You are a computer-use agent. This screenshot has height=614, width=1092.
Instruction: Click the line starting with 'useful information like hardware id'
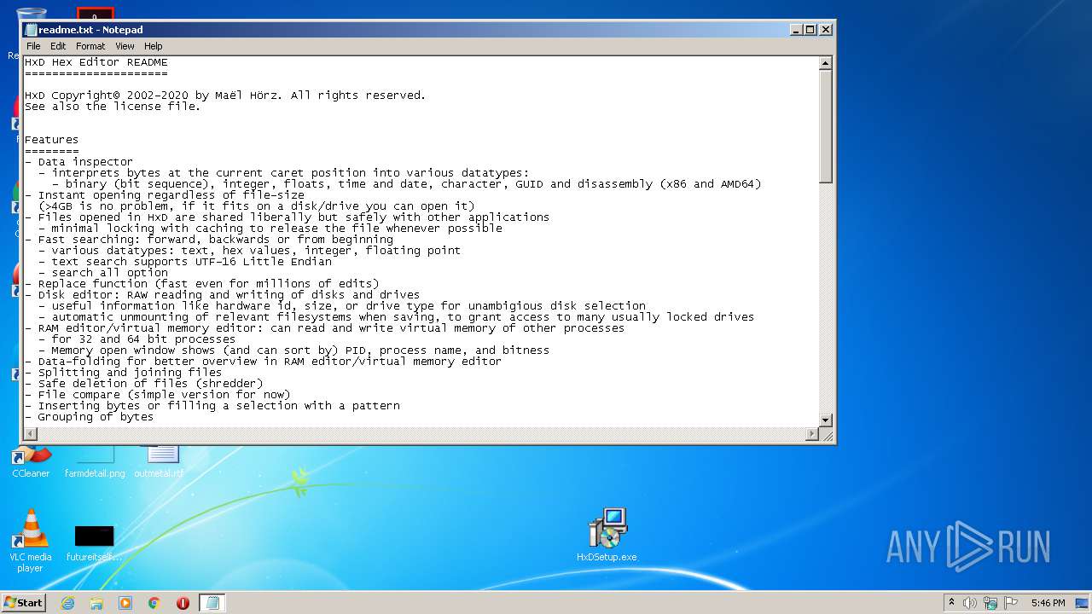(x=341, y=306)
